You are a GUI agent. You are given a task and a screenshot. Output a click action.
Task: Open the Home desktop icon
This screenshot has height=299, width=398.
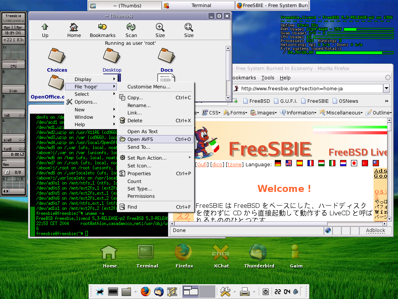[x=109, y=252]
